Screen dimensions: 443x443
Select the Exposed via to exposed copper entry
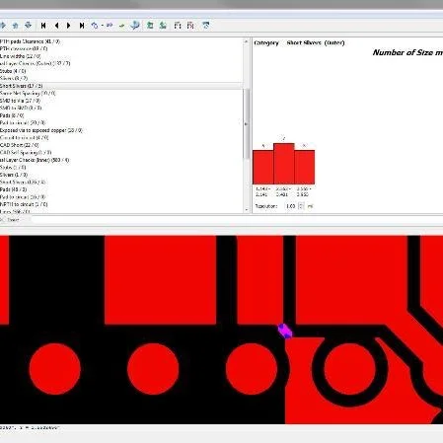pos(40,130)
